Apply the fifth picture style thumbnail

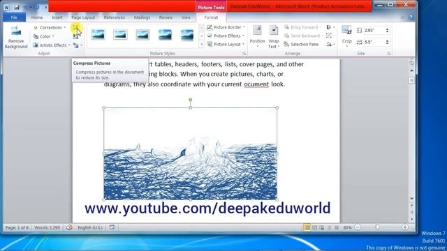tap(187, 35)
